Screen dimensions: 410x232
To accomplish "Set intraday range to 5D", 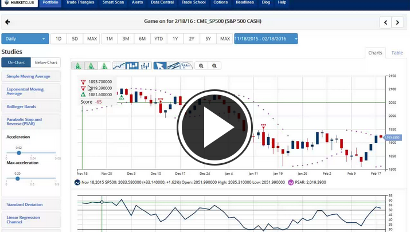I will point(75,39).
